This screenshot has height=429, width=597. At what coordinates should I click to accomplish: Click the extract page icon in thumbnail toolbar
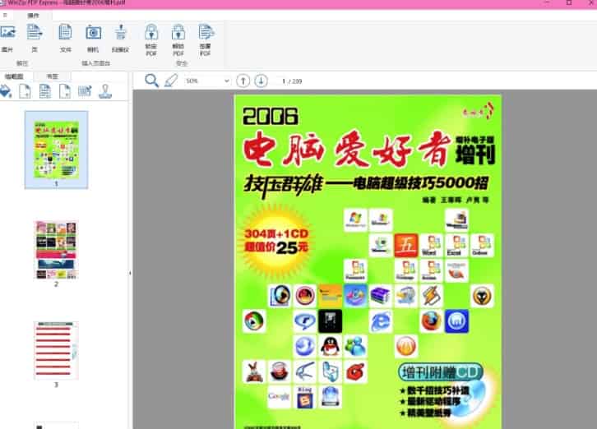(65, 91)
